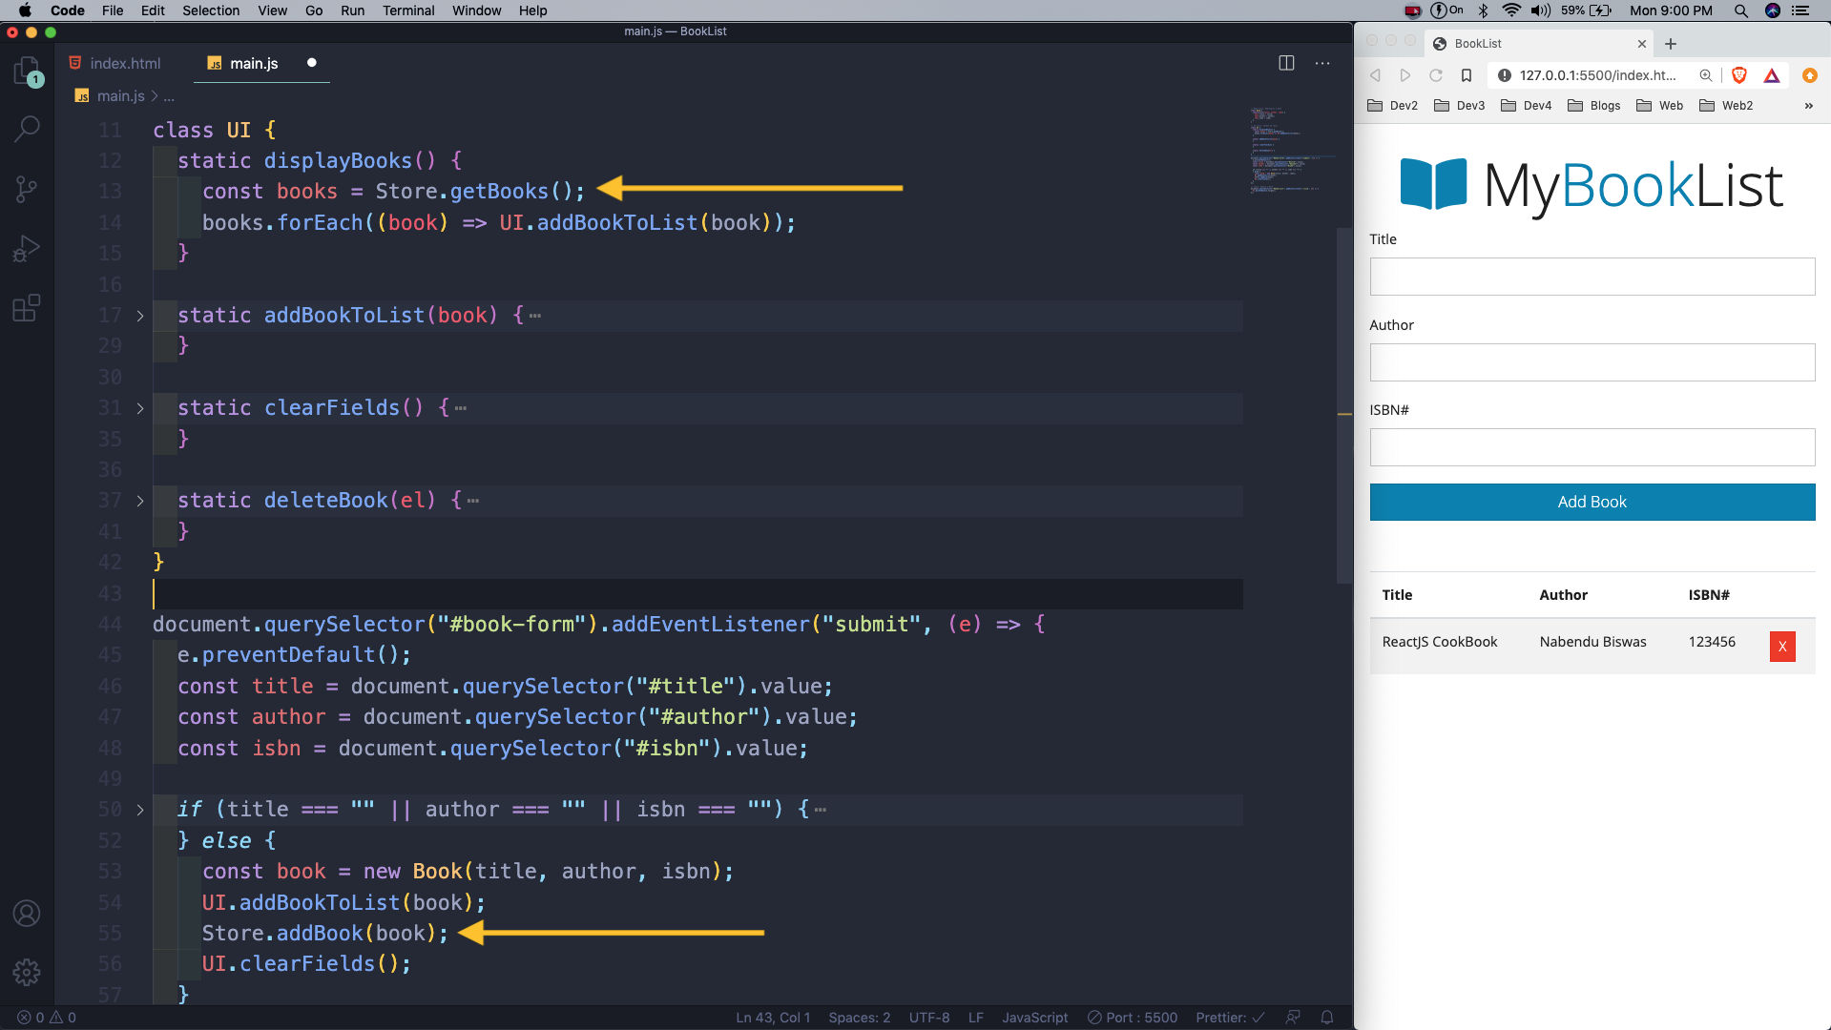Open the Wi-Fi menu in the menu bar
The width and height of the screenshot is (1831, 1030).
[x=1511, y=10]
